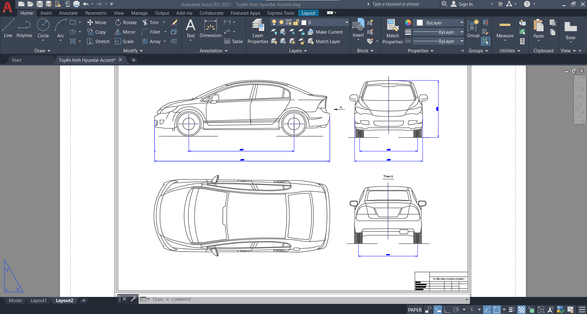587x314 pixels.
Task: Toggle infer constraints in status bar
Action: (428, 310)
